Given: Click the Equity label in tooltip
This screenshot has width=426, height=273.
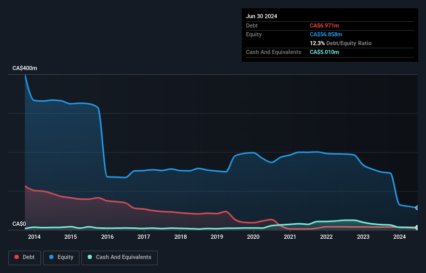Looking at the screenshot, I should point(254,34).
